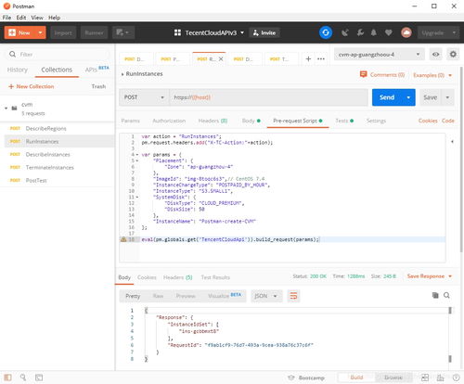Open the View menu
This screenshot has height=384, width=464.
[x=37, y=18]
